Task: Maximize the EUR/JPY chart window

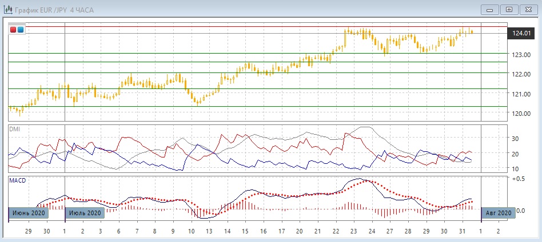Action: [509, 9]
